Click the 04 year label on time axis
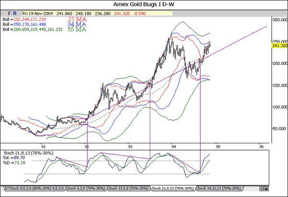This screenshot has height=197, width=288. [174, 147]
